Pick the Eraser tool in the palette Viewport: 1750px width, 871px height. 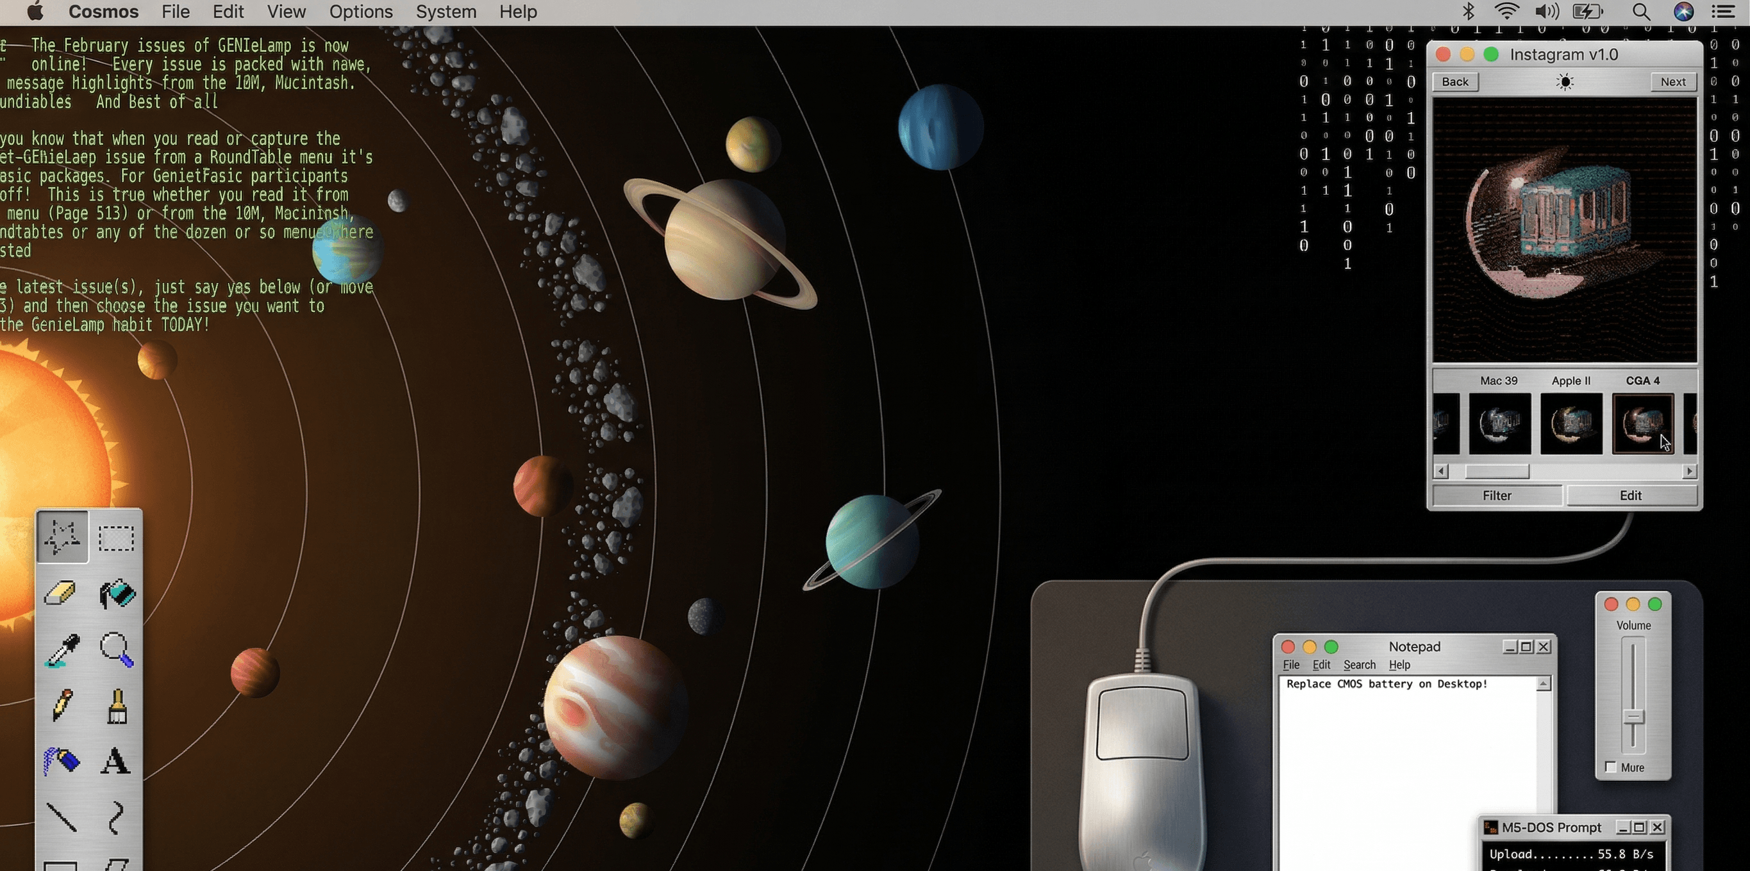click(60, 593)
